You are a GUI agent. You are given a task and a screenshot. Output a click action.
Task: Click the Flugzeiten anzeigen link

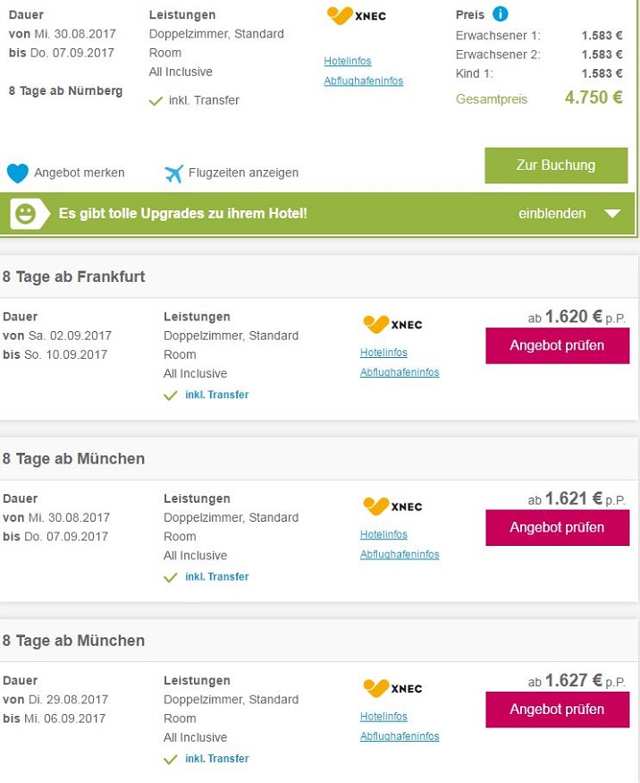(243, 173)
